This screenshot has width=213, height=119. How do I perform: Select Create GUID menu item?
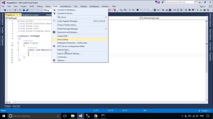(x=80, y=36)
